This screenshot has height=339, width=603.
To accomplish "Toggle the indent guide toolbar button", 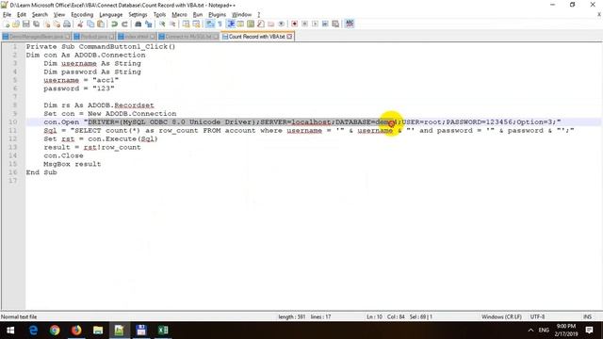I will click(x=231, y=24).
